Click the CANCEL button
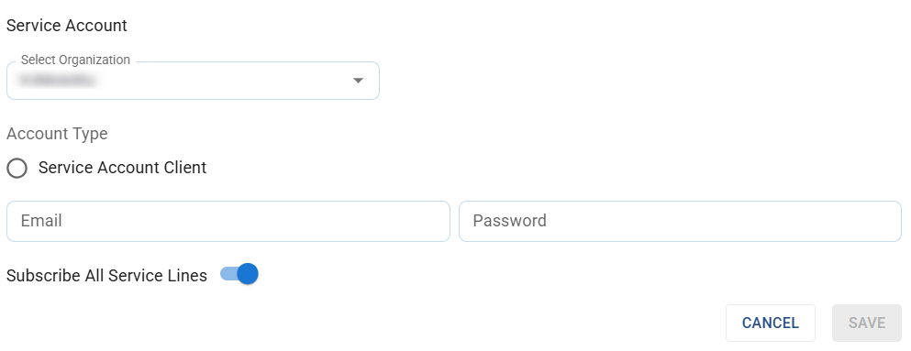Viewport: 911px width, 351px height. coord(771,324)
